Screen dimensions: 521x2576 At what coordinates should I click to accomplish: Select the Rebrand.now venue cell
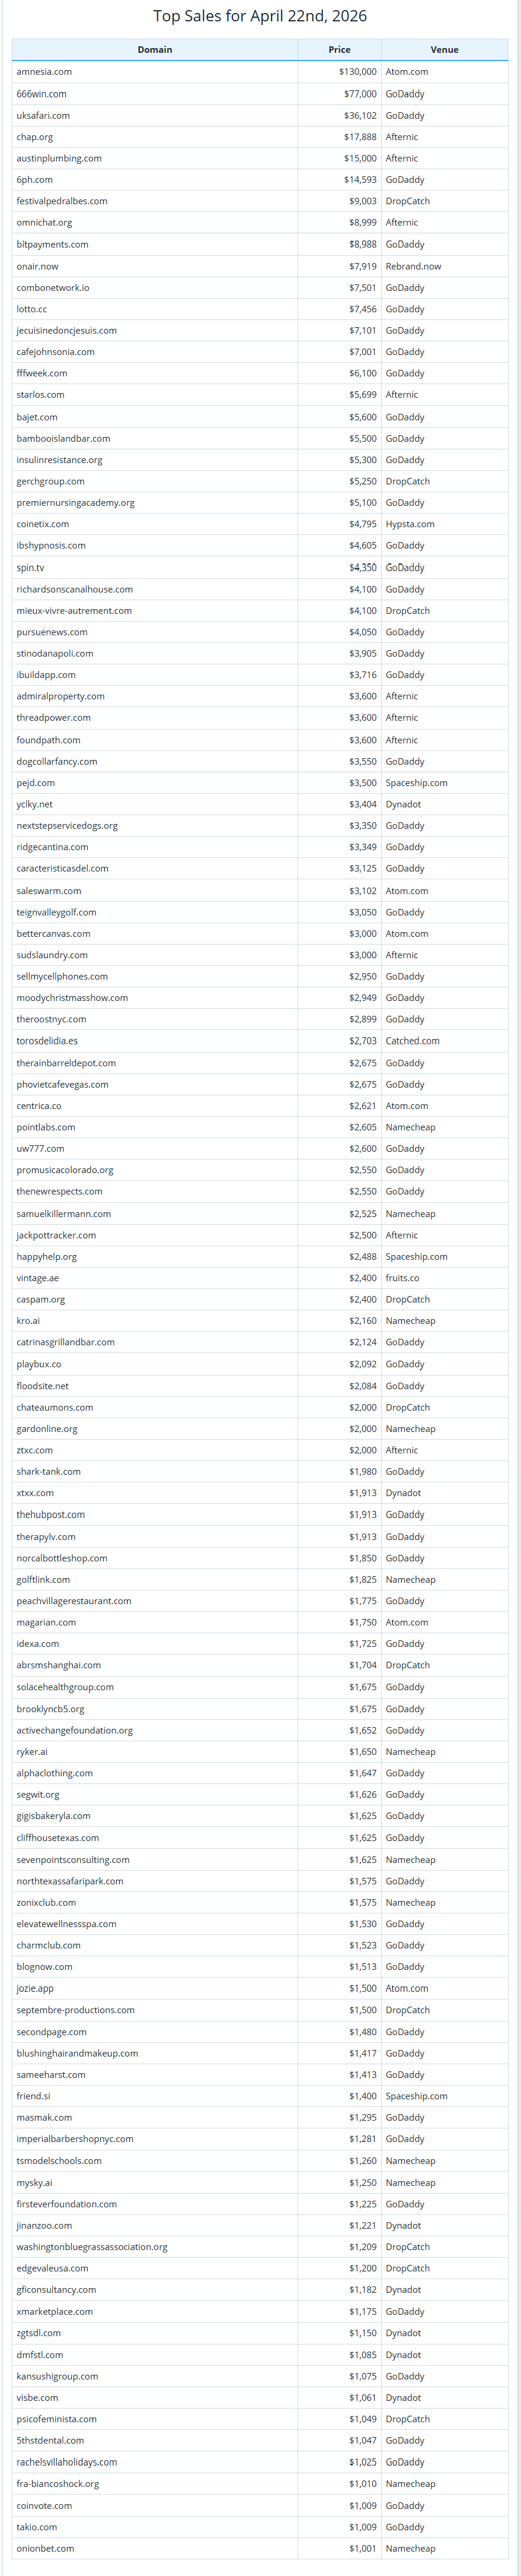[x=413, y=266]
